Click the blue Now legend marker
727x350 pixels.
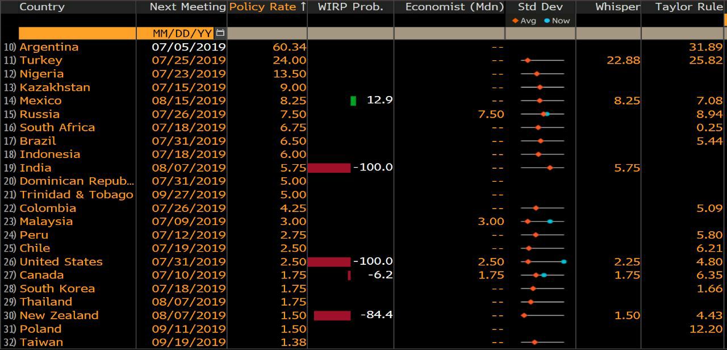547,20
